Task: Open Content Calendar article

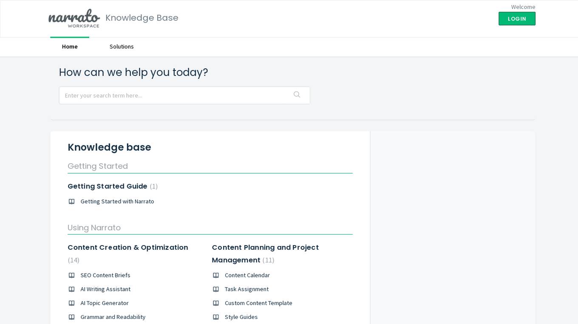Action: point(247,275)
